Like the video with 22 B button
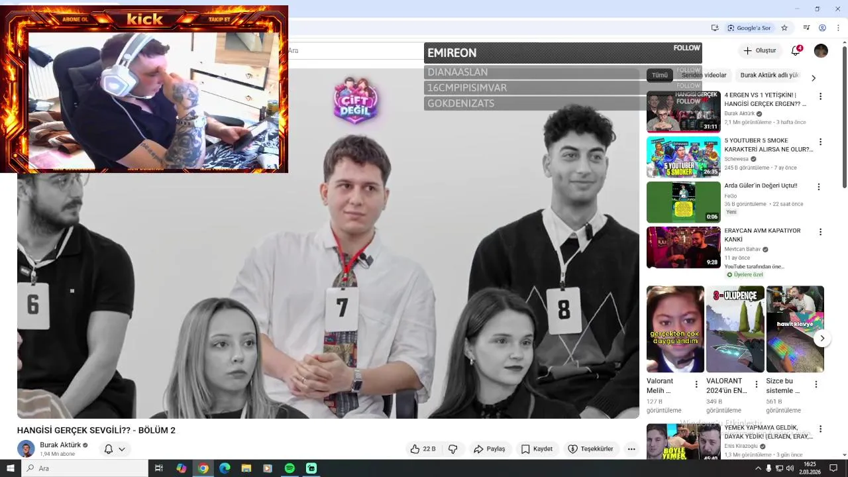 [x=423, y=449]
